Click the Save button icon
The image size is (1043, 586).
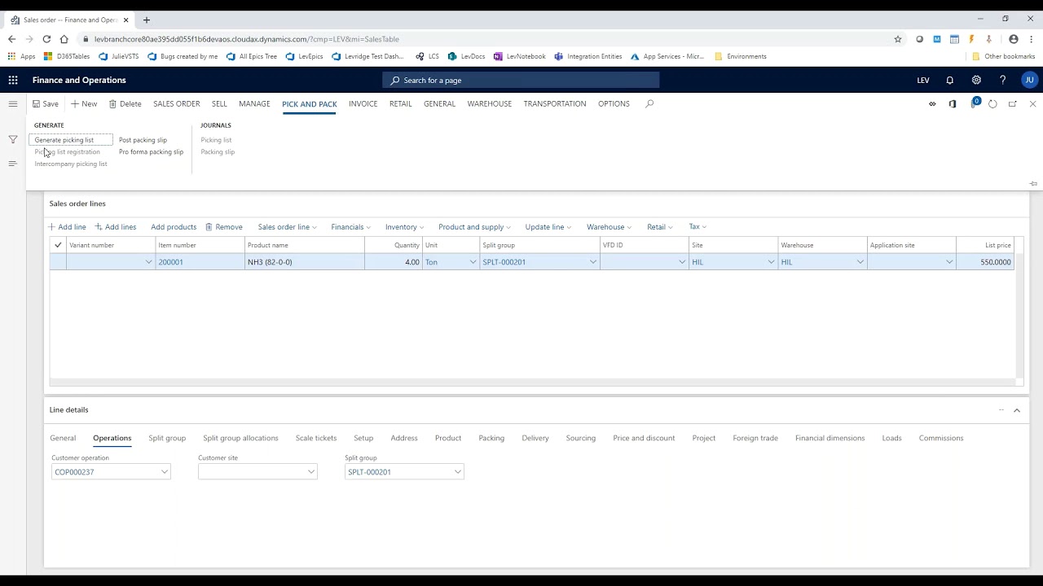37,103
